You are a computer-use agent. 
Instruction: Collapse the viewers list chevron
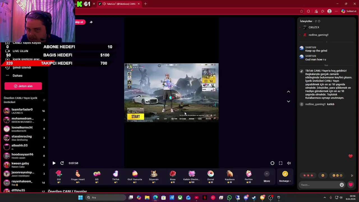point(326,42)
